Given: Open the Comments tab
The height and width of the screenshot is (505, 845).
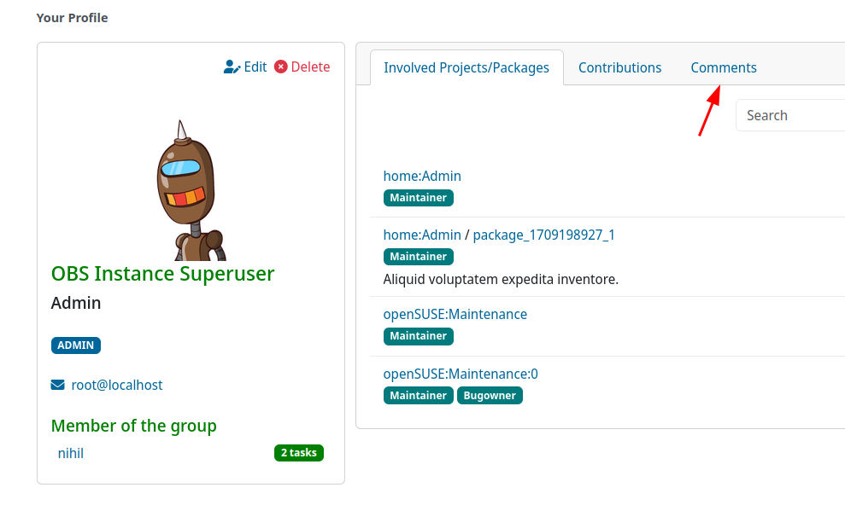Looking at the screenshot, I should point(723,67).
